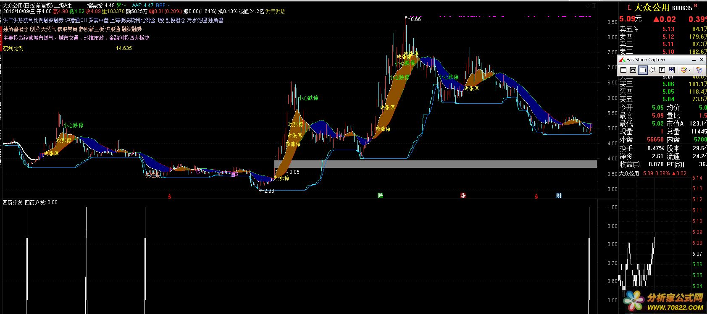Image resolution: width=707 pixels, height=314 pixels.
Task: Click 今开 value 5.05
Action: (657, 107)
